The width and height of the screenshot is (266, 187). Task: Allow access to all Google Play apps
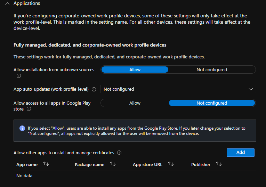[135, 103]
